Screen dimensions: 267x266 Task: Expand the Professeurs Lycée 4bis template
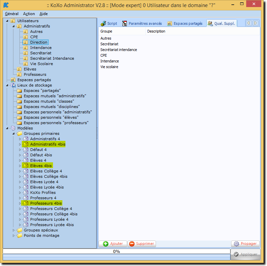pos(20,225)
